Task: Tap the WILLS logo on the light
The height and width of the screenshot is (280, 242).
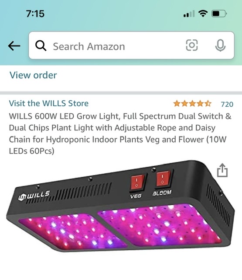Action: [34, 196]
